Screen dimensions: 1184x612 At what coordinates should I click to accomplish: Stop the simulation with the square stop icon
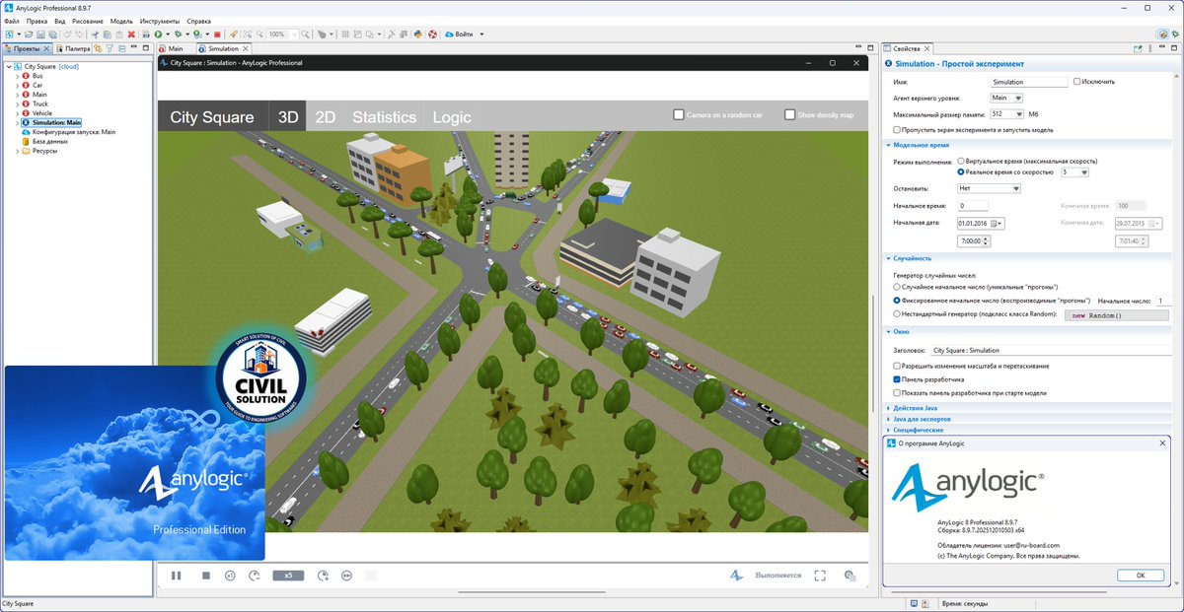(x=205, y=576)
